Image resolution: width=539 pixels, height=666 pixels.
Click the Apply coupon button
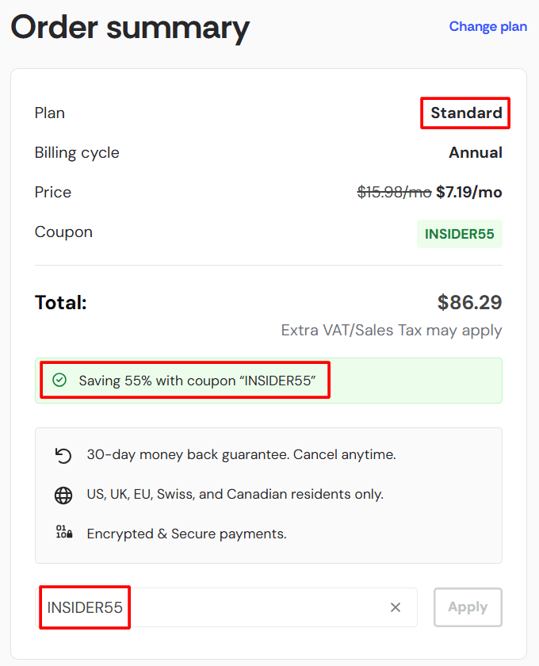(468, 607)
